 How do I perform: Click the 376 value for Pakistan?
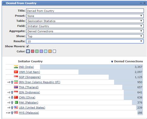[x=140, y=103]
